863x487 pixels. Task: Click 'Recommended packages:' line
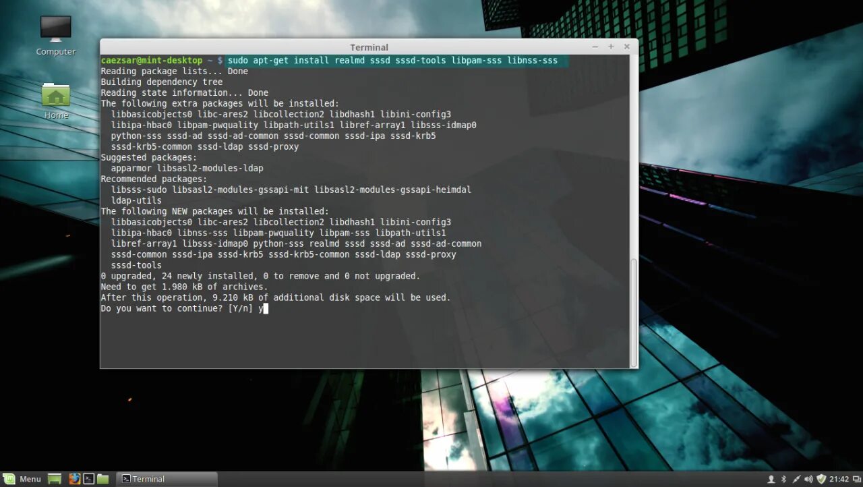tap(154, 179)
